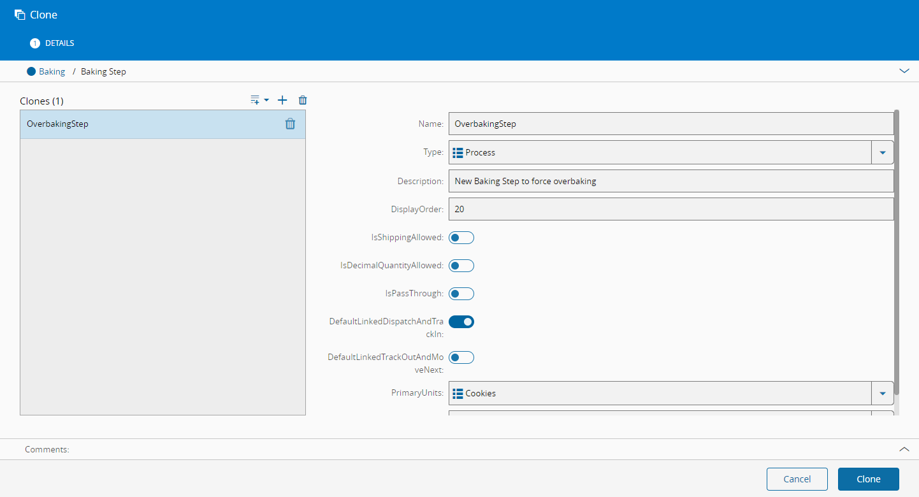Delete OverbakingStep using its row trash icon

click(x=290, y=124)
